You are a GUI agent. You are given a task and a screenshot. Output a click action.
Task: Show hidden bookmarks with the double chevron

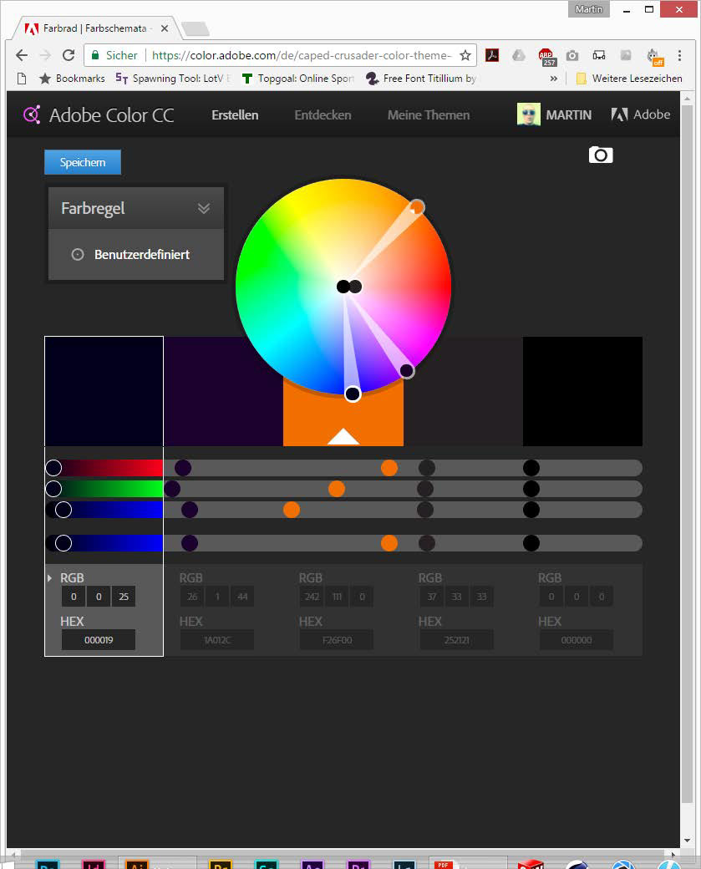[553, 79]
